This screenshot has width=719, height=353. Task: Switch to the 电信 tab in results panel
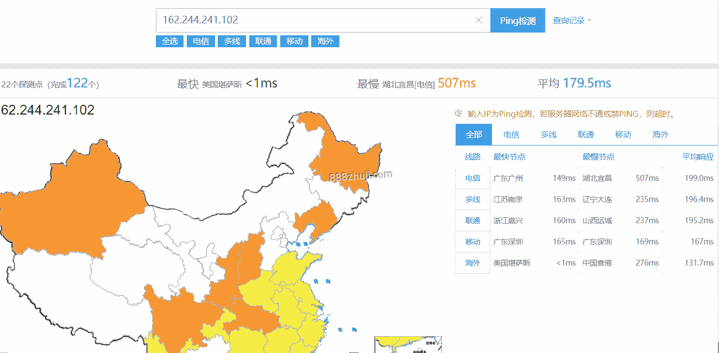click(x=511, y=135)
